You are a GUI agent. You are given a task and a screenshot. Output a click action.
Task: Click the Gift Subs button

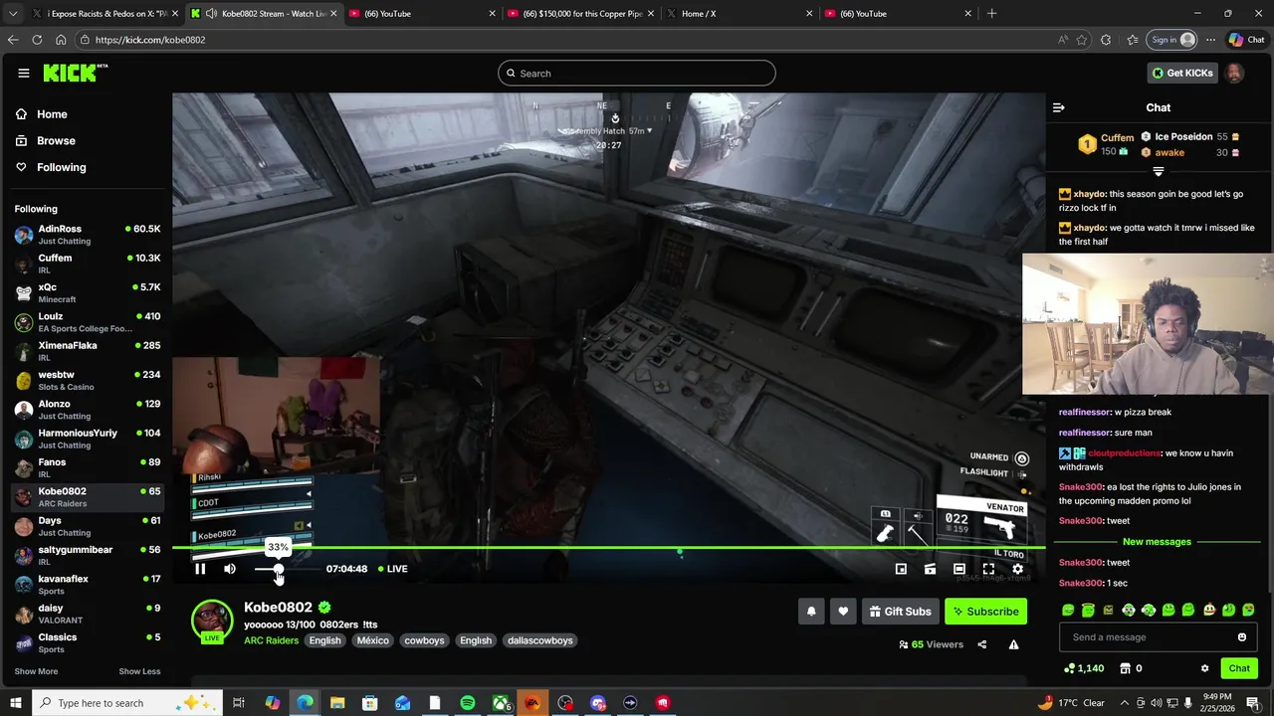pos(900,612)
